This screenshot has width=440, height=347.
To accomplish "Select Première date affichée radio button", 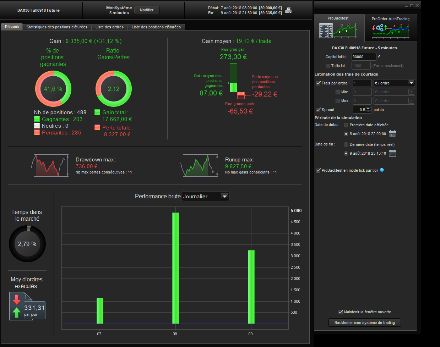I will [x=346, y=125].
